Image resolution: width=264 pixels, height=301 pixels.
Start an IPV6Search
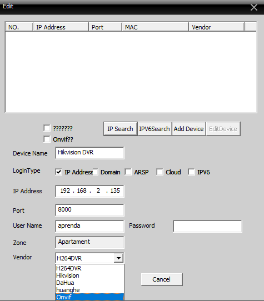tap(155, 129)
